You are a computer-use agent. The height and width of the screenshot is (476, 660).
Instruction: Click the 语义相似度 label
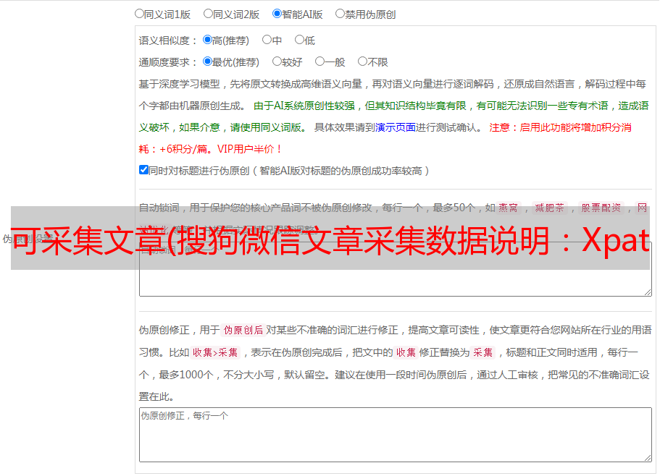[x=168, y=41]
